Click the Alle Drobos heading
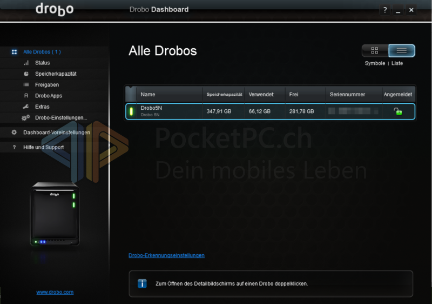432x304 pixels. point(163,51)
